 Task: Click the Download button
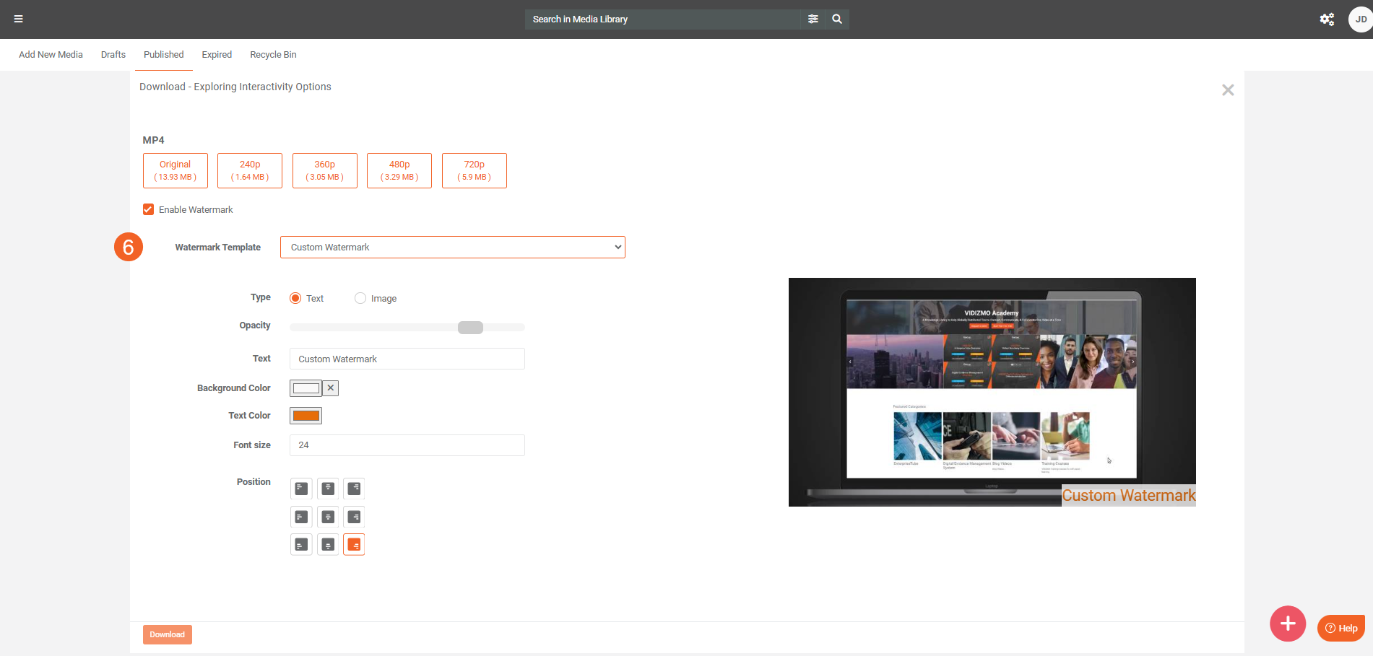click(167, 634)
